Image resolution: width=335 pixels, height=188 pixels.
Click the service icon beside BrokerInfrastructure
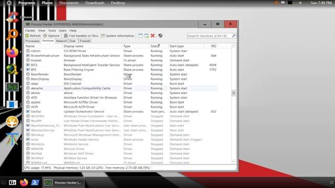click(28, 56)
